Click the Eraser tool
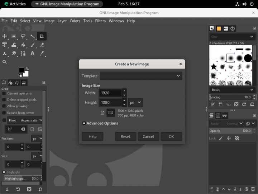Image resolution: width=258 pixels, height=194 pixels. click(x=42, y=45)
